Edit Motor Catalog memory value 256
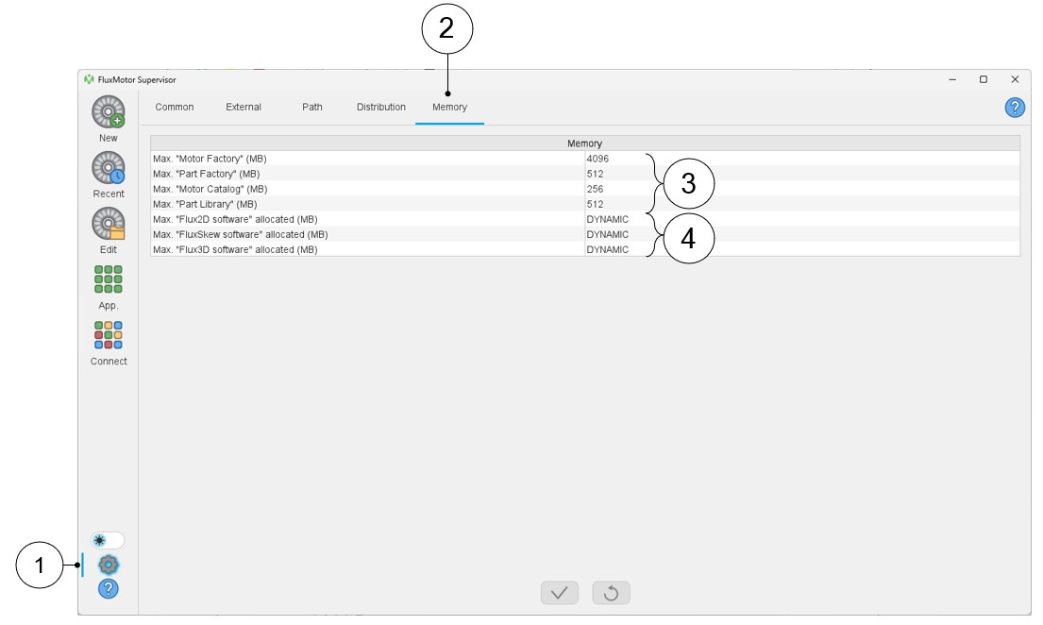 pyautogui.click(x=802, y=189)
